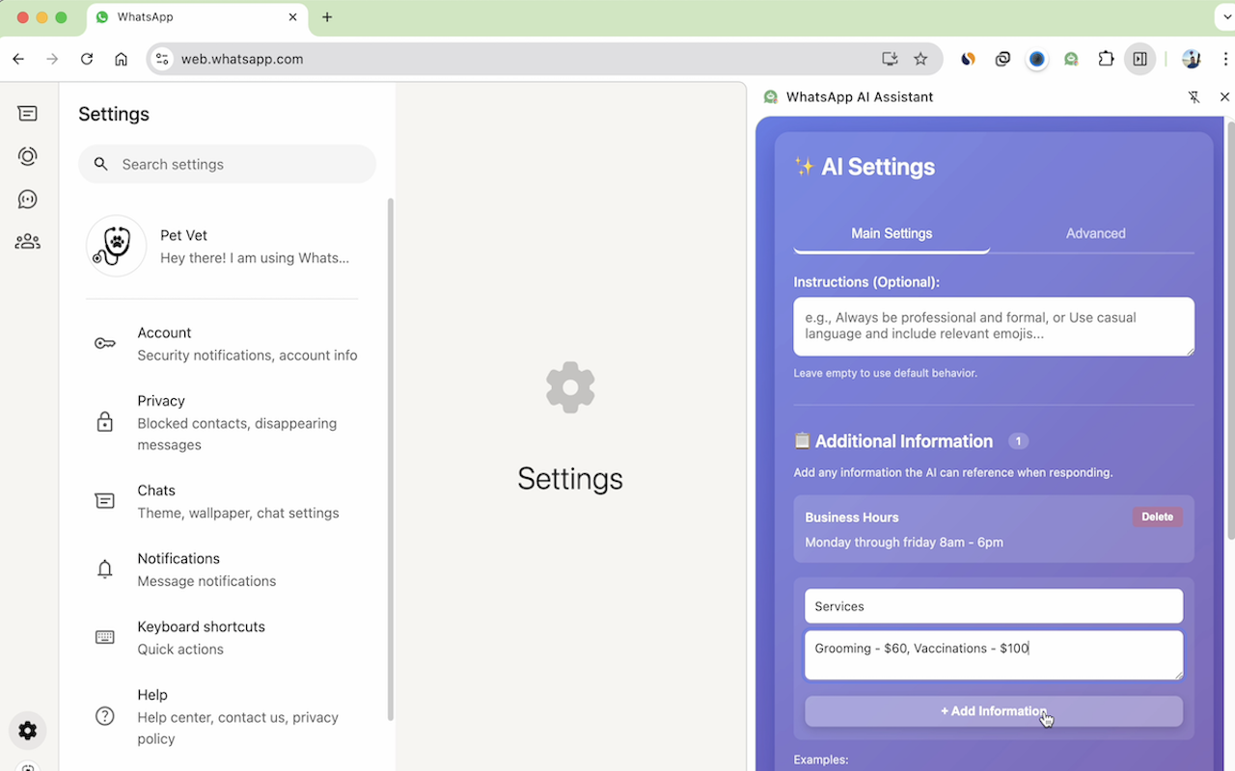Select the WhatsApp browser tab
The height and width of the screenshot is (771, 1235).
[198, 17]
